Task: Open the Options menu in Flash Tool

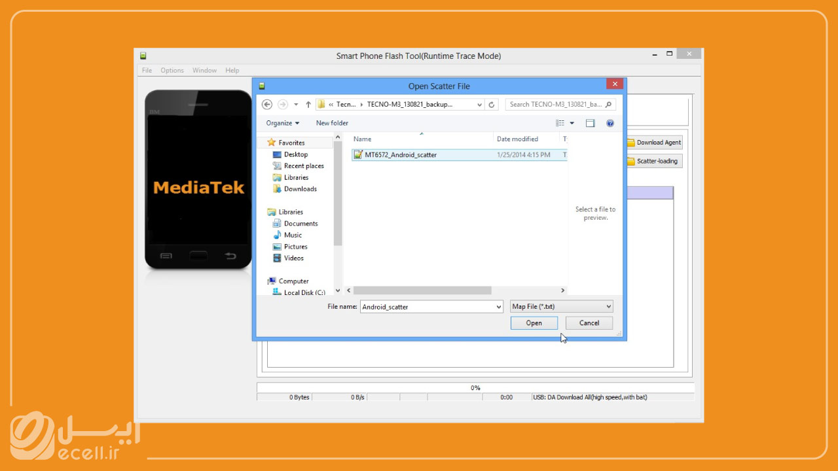Action: click(172, 70)
